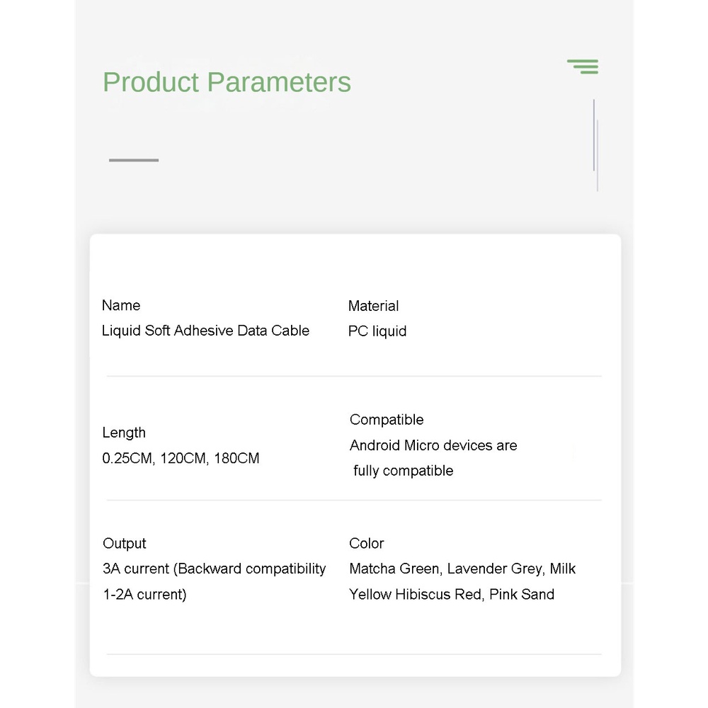Click the Material label
This screenshot has height=708, width=708.
pos(373,306)
